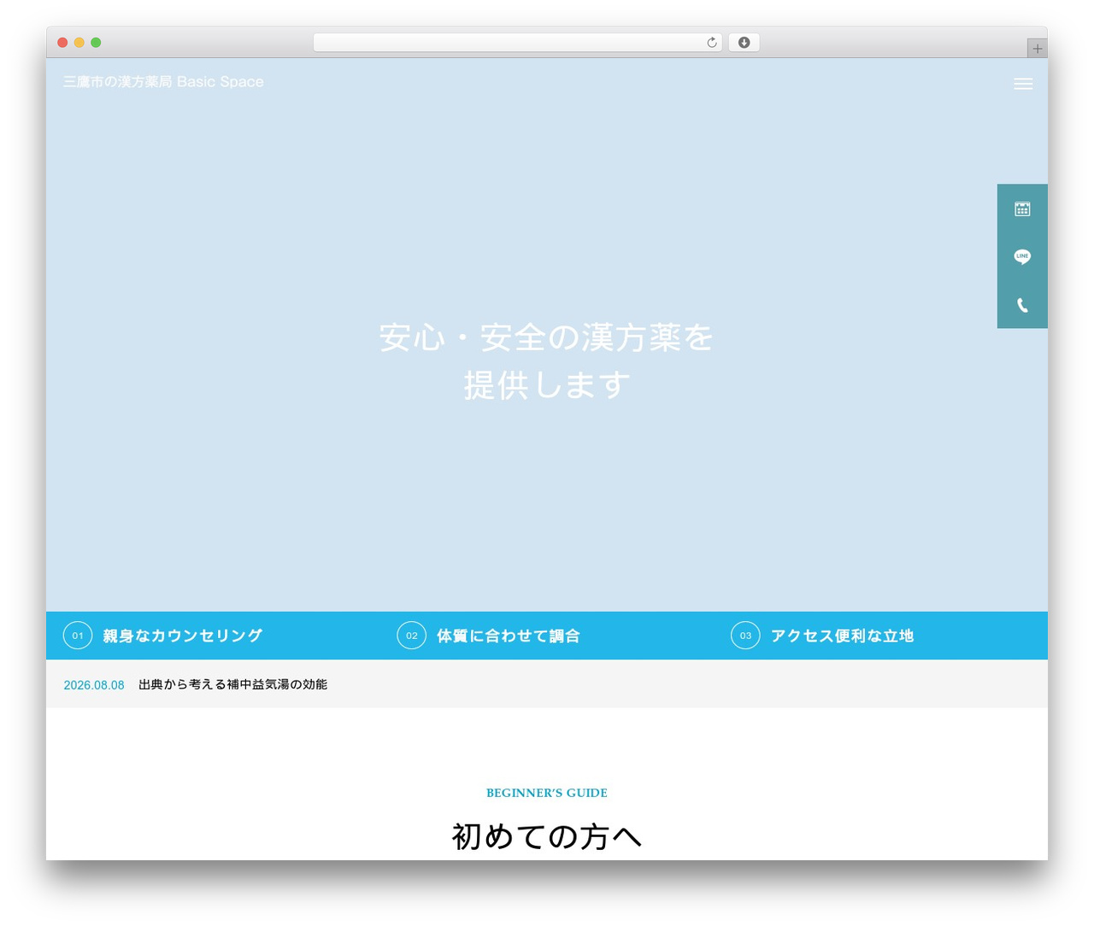1094x926 pixels.
Task: Click the 03 circled number badge
Action: [745, 636]
